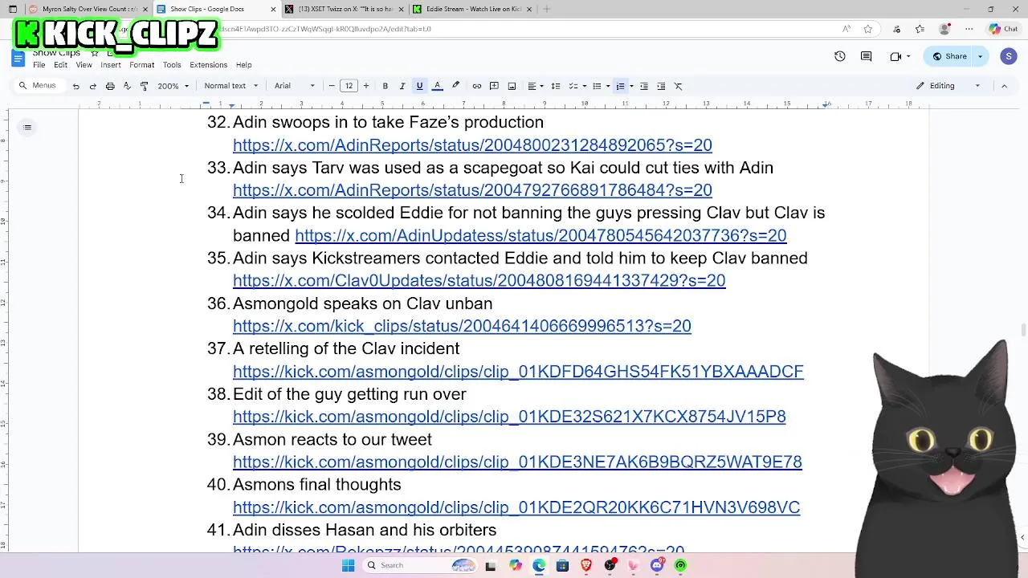Screen dimensions: 1028x578
Task: Show document outline in left margin
Action: click(27, 127)
